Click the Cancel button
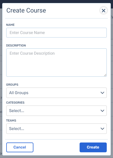 click(x=20, y=147)
